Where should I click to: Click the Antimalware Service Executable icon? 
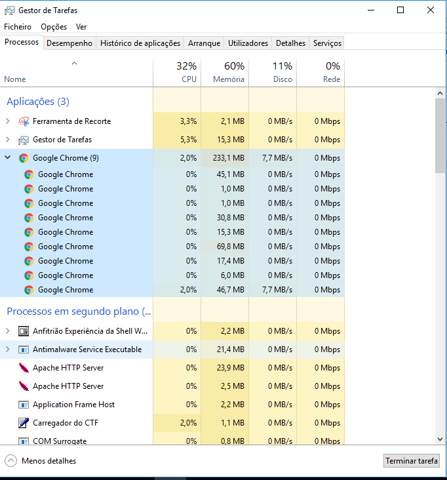click(24, 350)
